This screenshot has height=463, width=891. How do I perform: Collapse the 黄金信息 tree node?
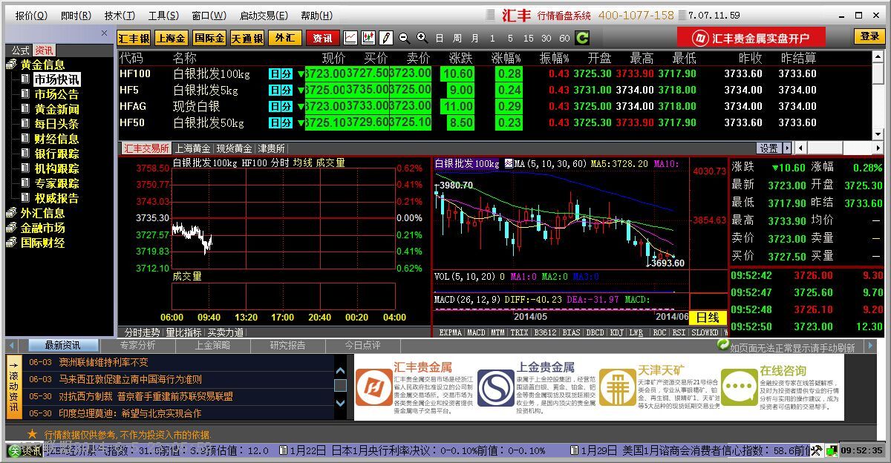point(11,65)
